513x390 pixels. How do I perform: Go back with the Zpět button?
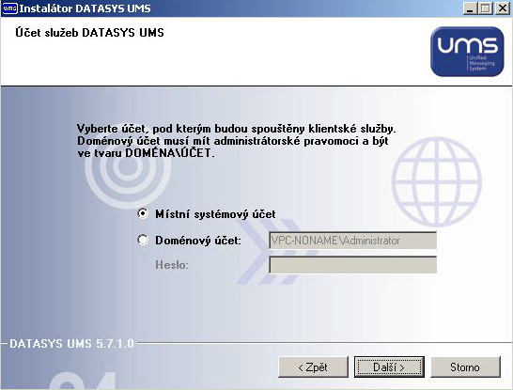click(x=313, y=367)
